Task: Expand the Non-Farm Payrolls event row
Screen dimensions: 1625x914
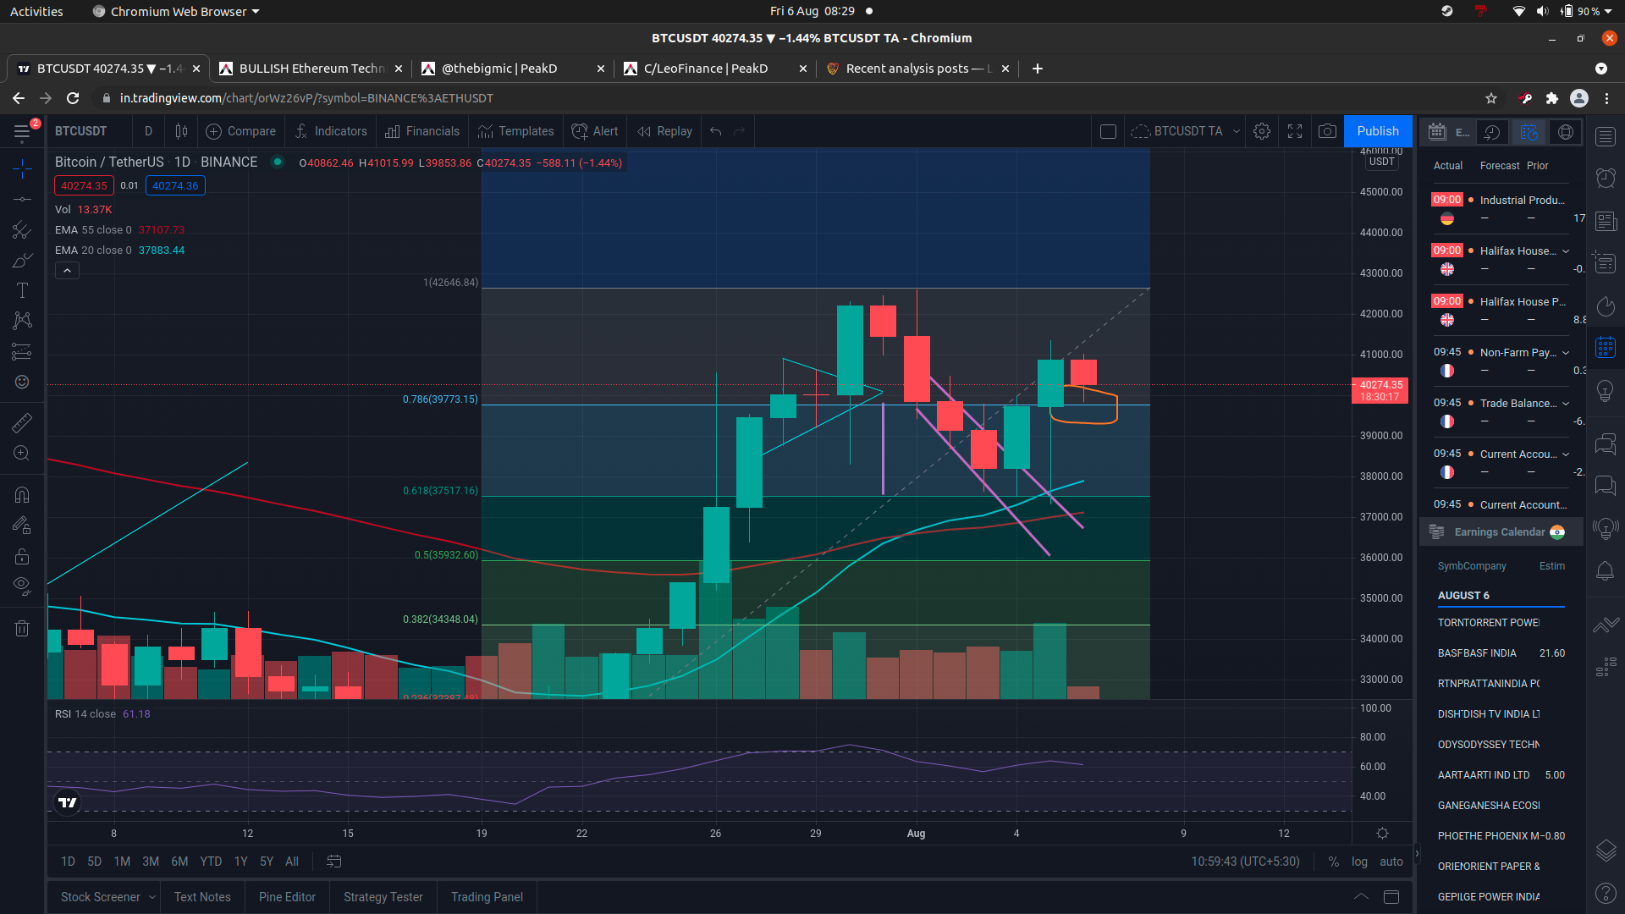Action: [1566, 353]
